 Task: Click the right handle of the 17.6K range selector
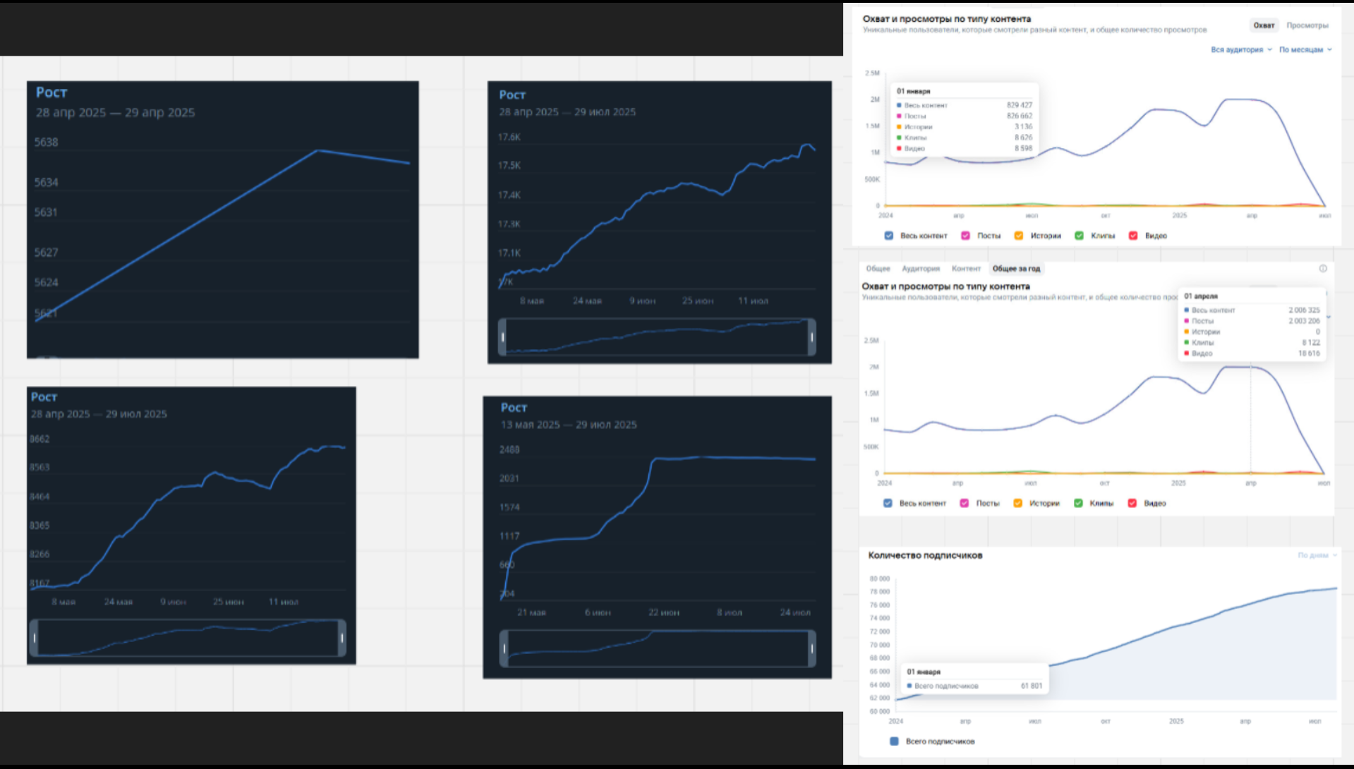pos(812,337)
